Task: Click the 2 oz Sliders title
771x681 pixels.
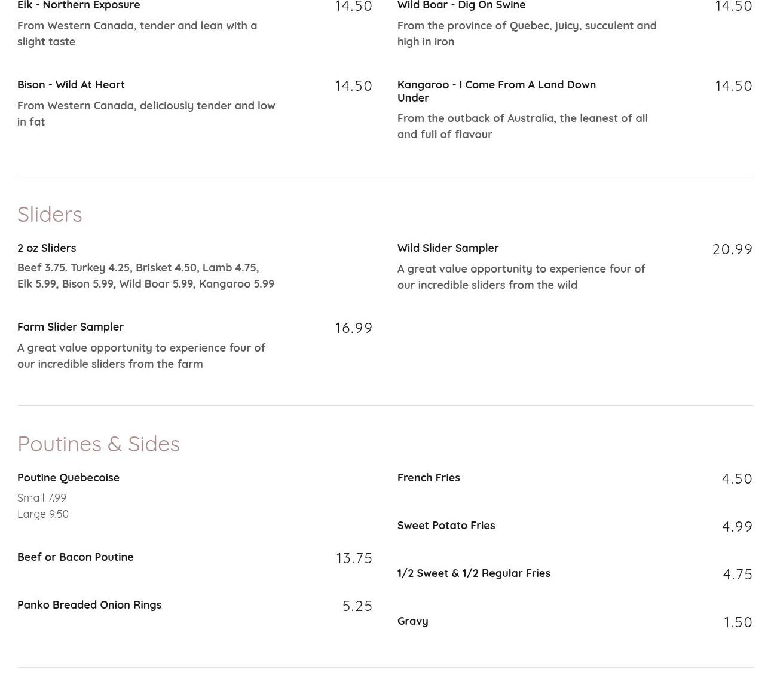Action: coord(47,248)
